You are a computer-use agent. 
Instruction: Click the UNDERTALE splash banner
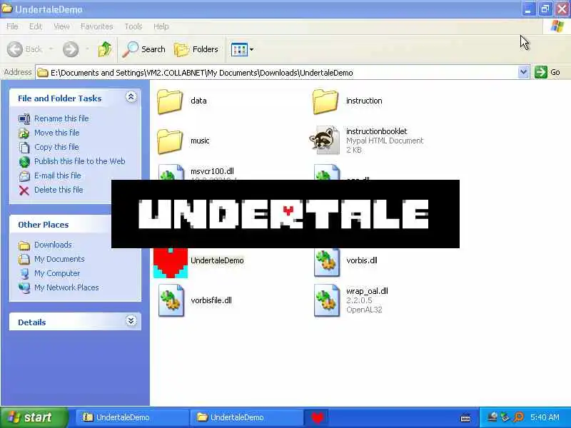(x=285, y=214)
